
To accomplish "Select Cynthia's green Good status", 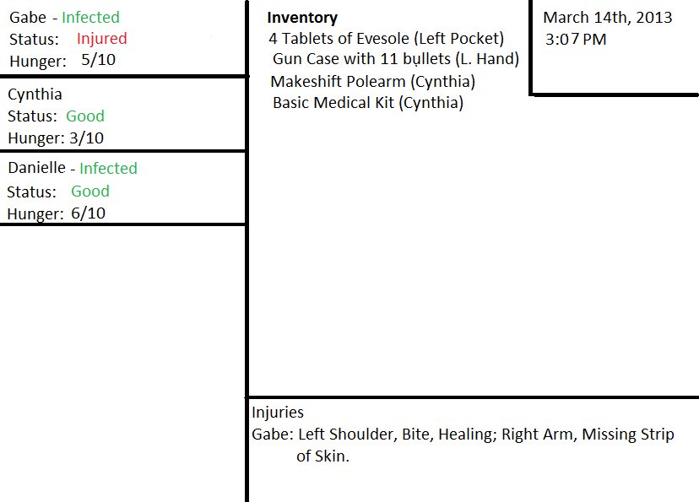I will [85, 116].
